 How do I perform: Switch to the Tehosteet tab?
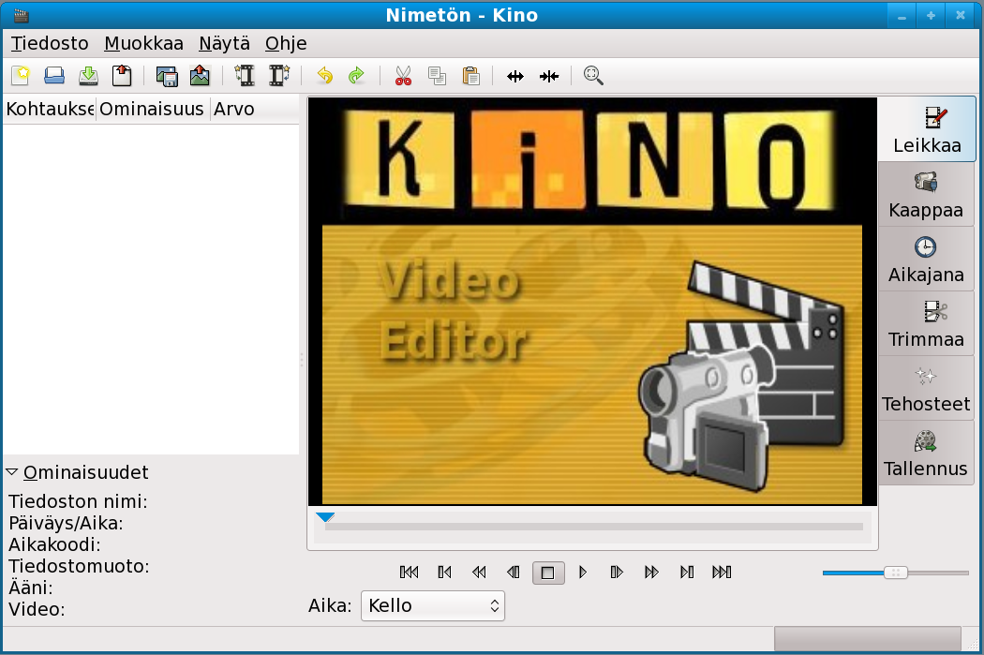point(926,388)
